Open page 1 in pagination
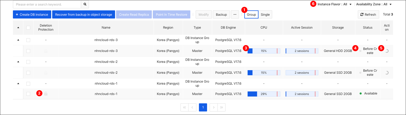 pos(203,107)
